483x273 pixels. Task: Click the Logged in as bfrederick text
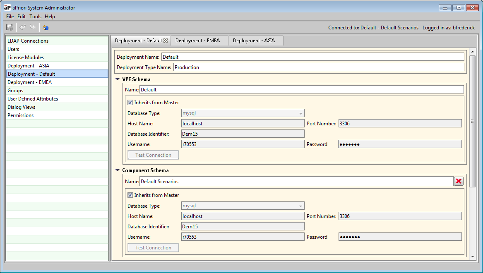pyautogui.click(x=449, y=28)
